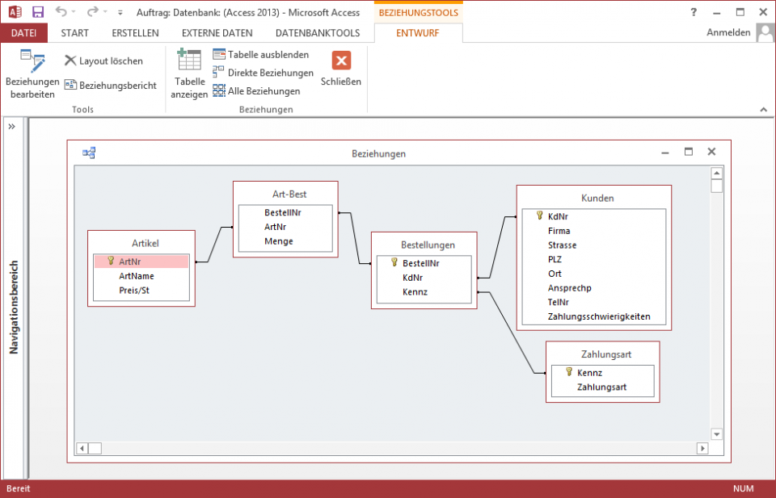This screenshot has width=776, height=498.
Task: Open Microsoft Access help question mark
Action: pos(694,12)
